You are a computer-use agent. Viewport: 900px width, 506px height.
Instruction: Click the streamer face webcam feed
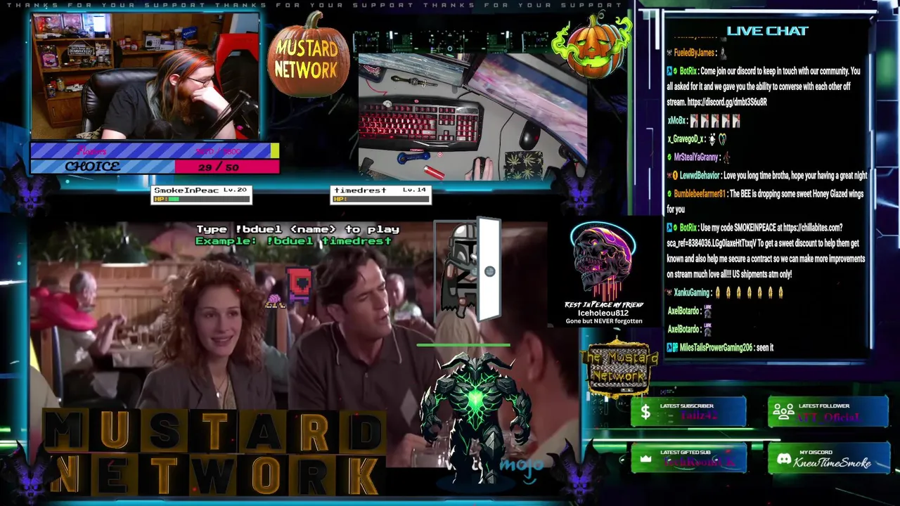point(146,76)
